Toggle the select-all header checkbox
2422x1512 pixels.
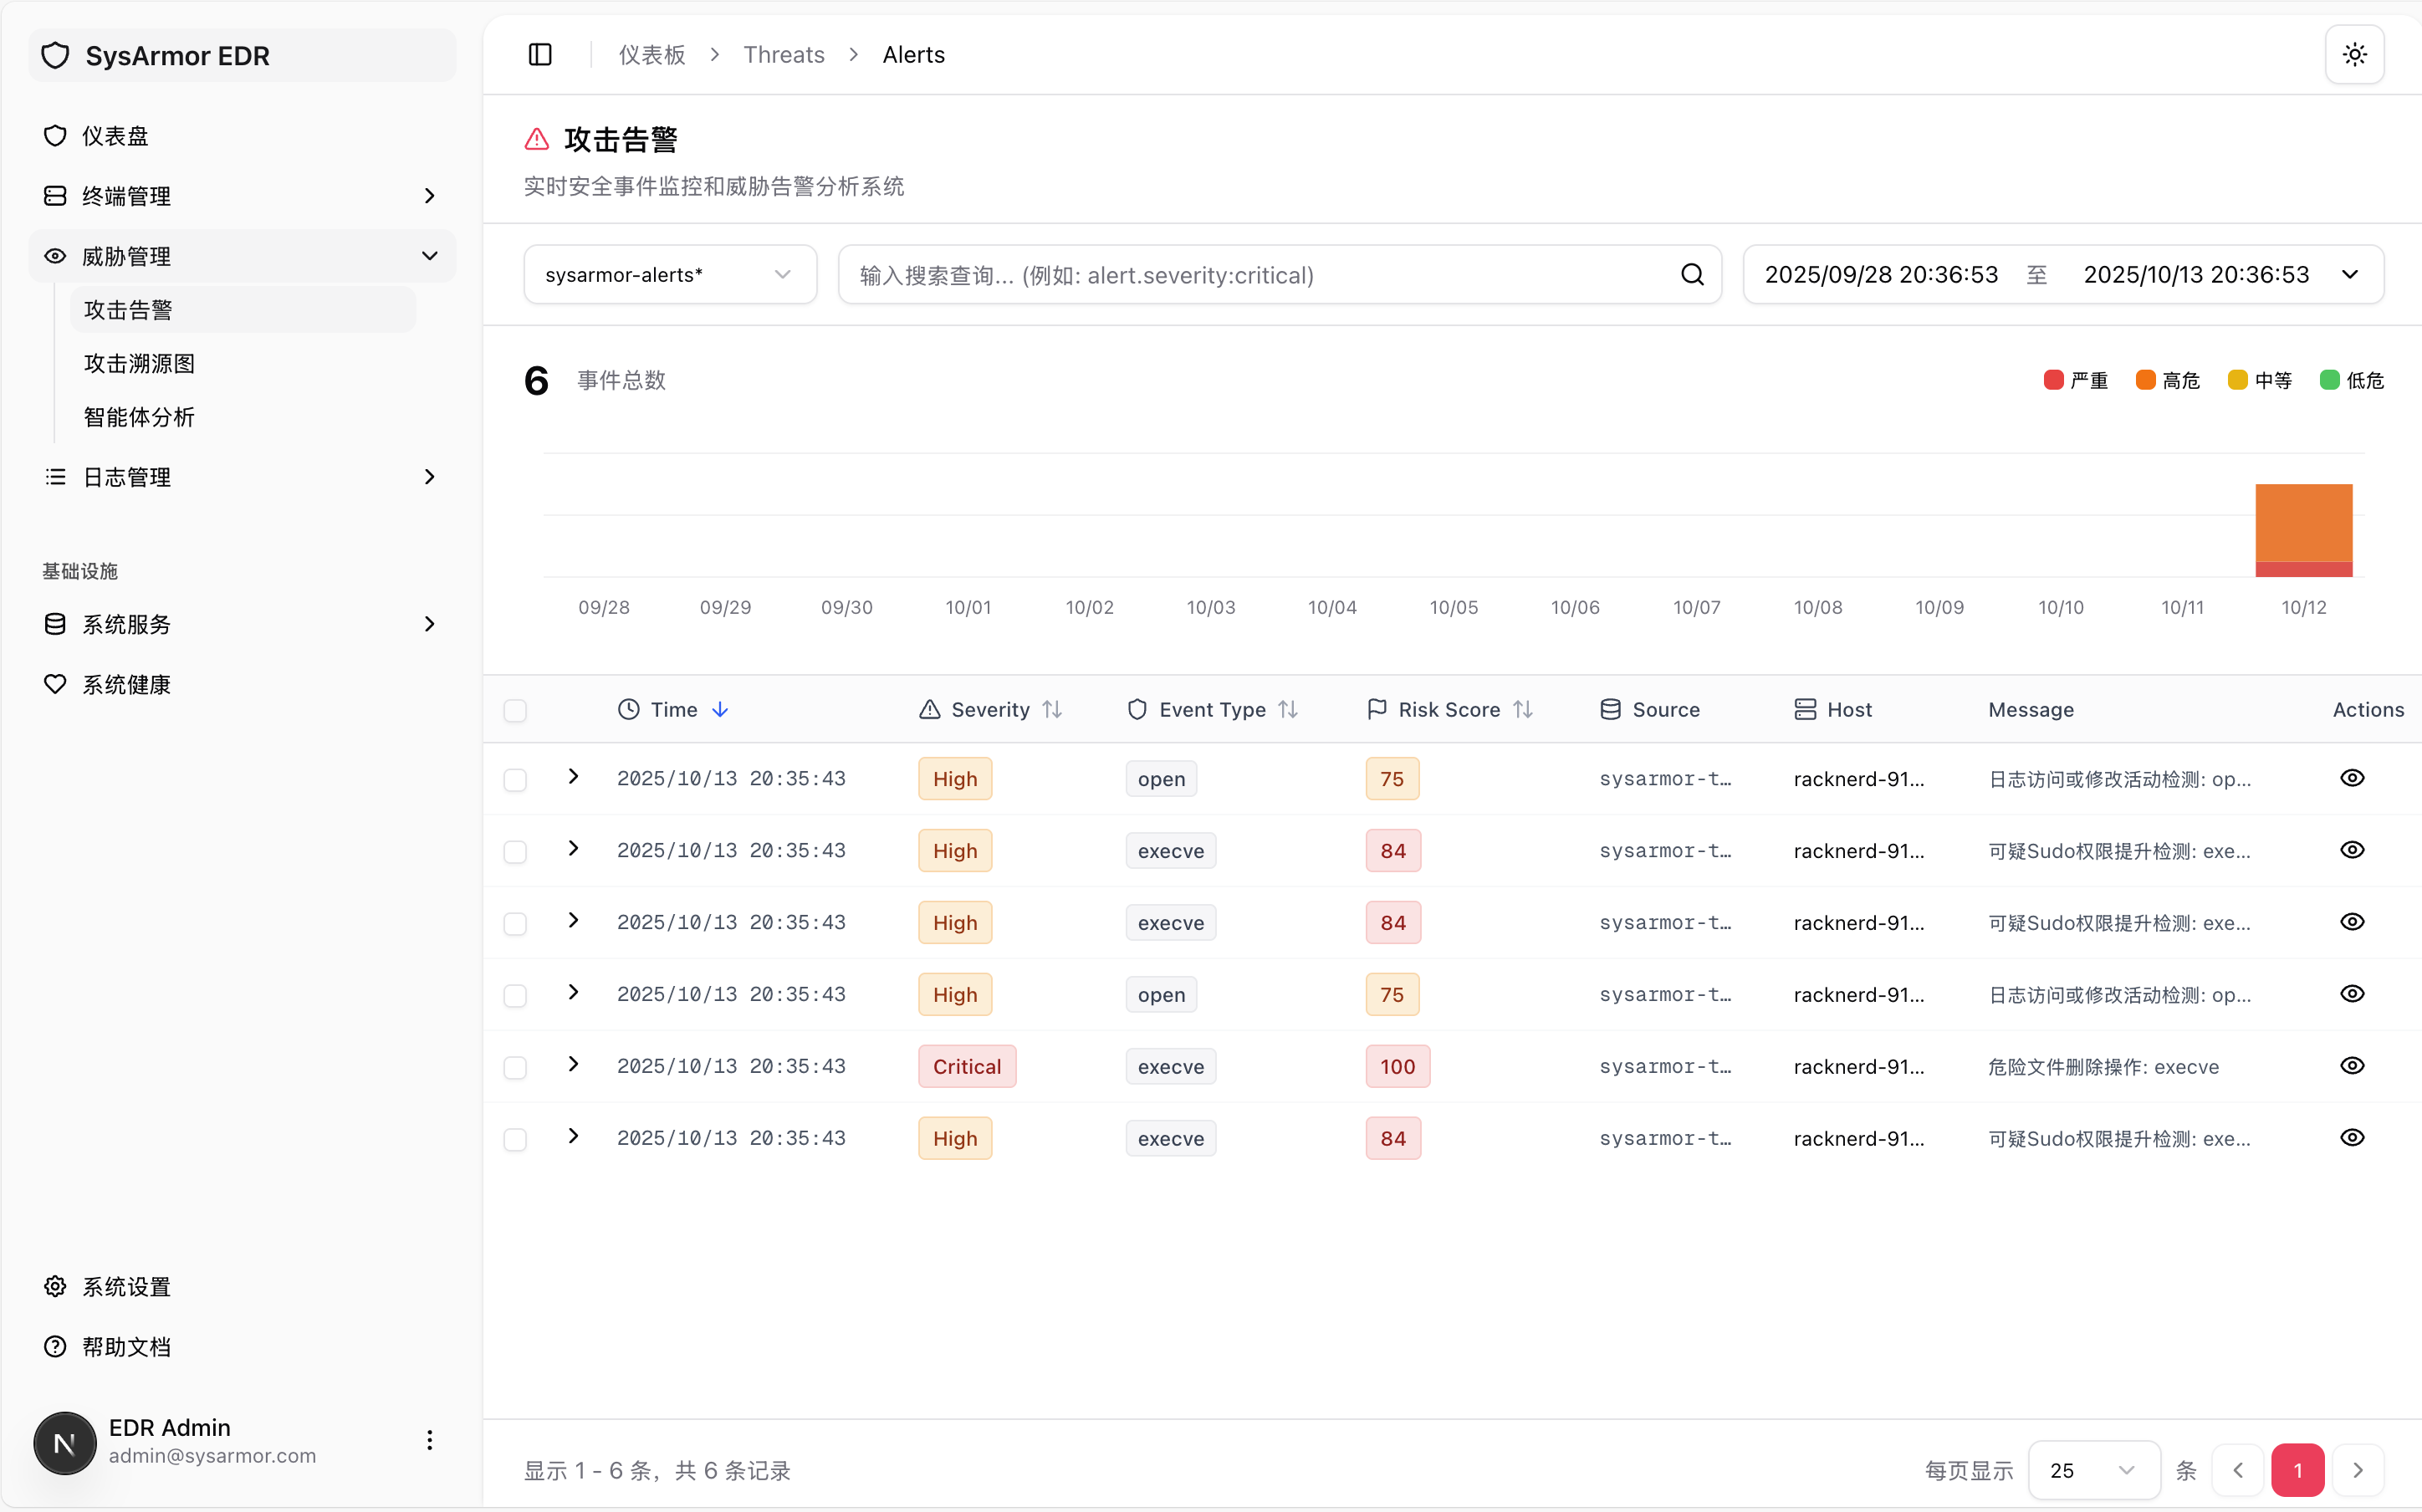pos(515,711)
